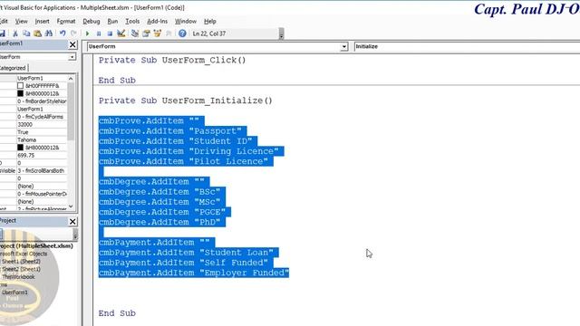This screenshot has height=326, width=580.
Task: Click the Save disk icon
Action: [2, 34]
